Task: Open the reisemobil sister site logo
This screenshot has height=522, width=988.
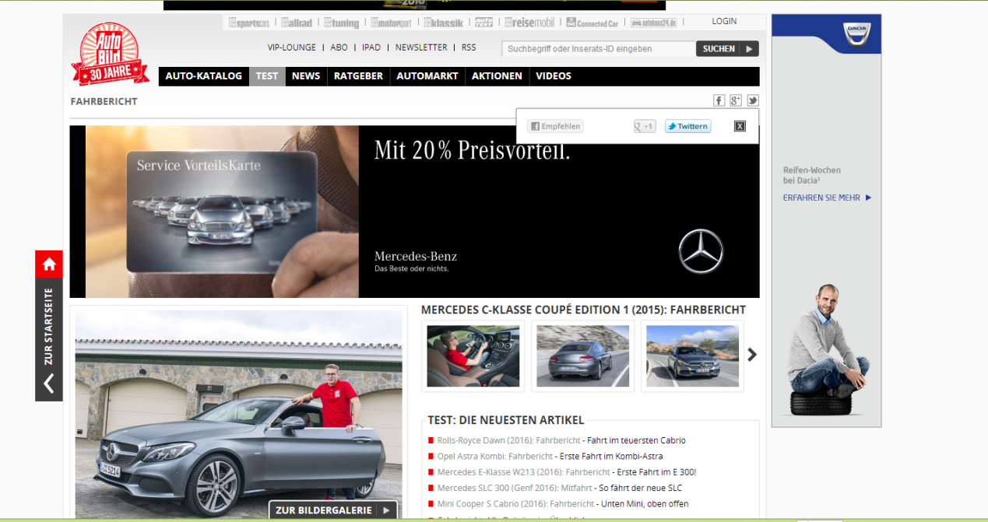Action: click(530, 23)
